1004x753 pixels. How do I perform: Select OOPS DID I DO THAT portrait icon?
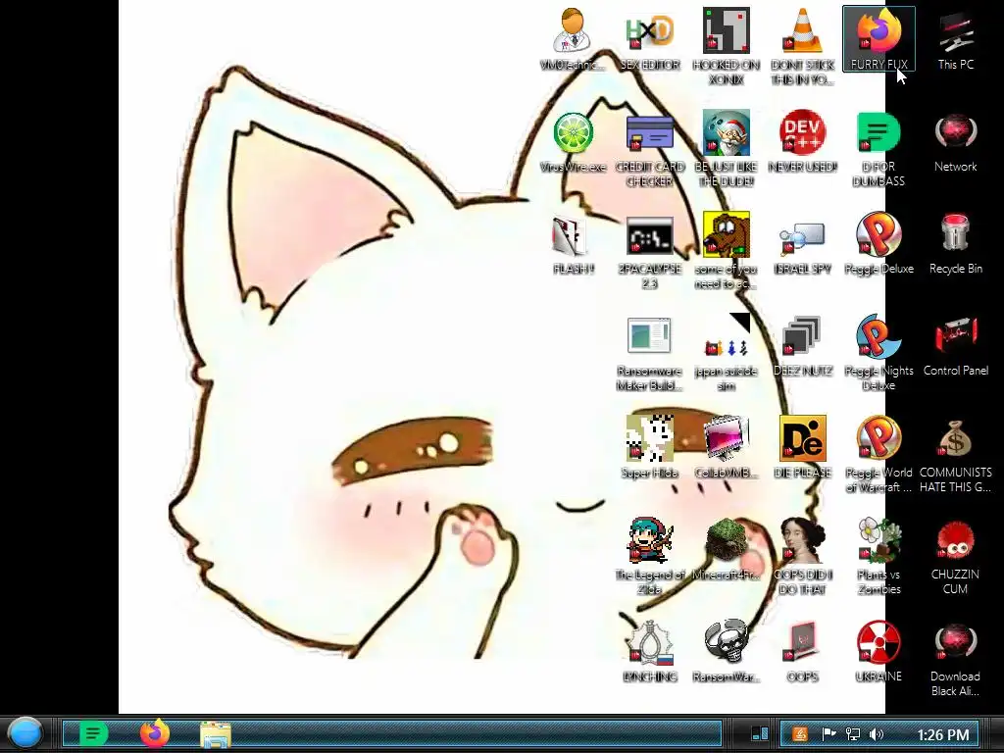pos(802,557)
